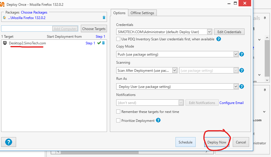271x157 pixels.
Task: Maximize the Deploy Once window
Action: (x=235, y=3)
